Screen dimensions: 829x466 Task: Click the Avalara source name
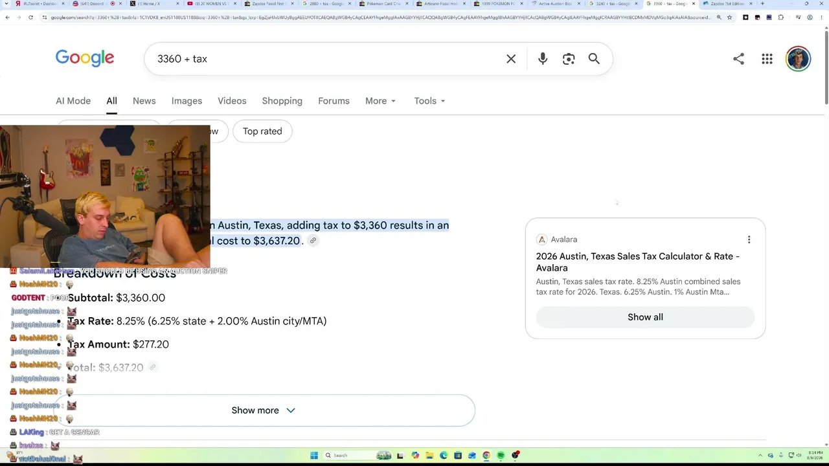[564, 239]
